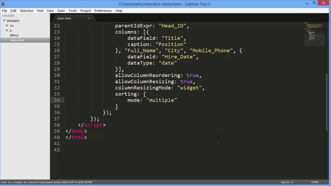The image size is (331, 186).
Task: Click the "widget" string value
Action: coord(190,88)
